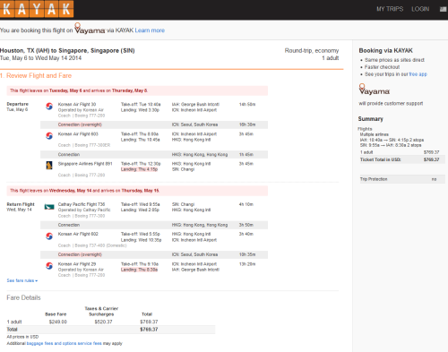
Task: Click 'Base Fare' $249.00 value
Action: pyautogui.click(x=58, y=322)
